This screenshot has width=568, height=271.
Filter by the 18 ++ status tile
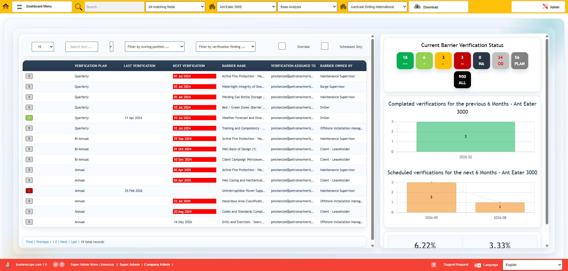point(405,61)
